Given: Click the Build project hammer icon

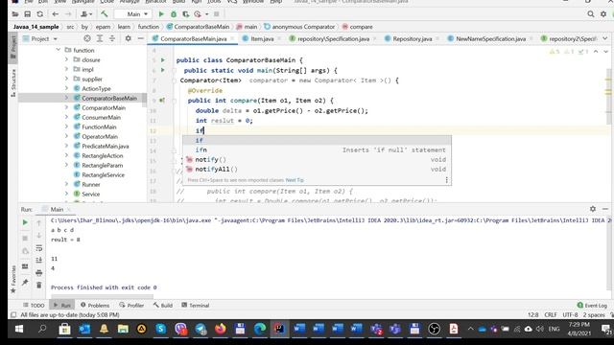Looking at the screenshot, I should pyautogui.click(x=105, y=14).
